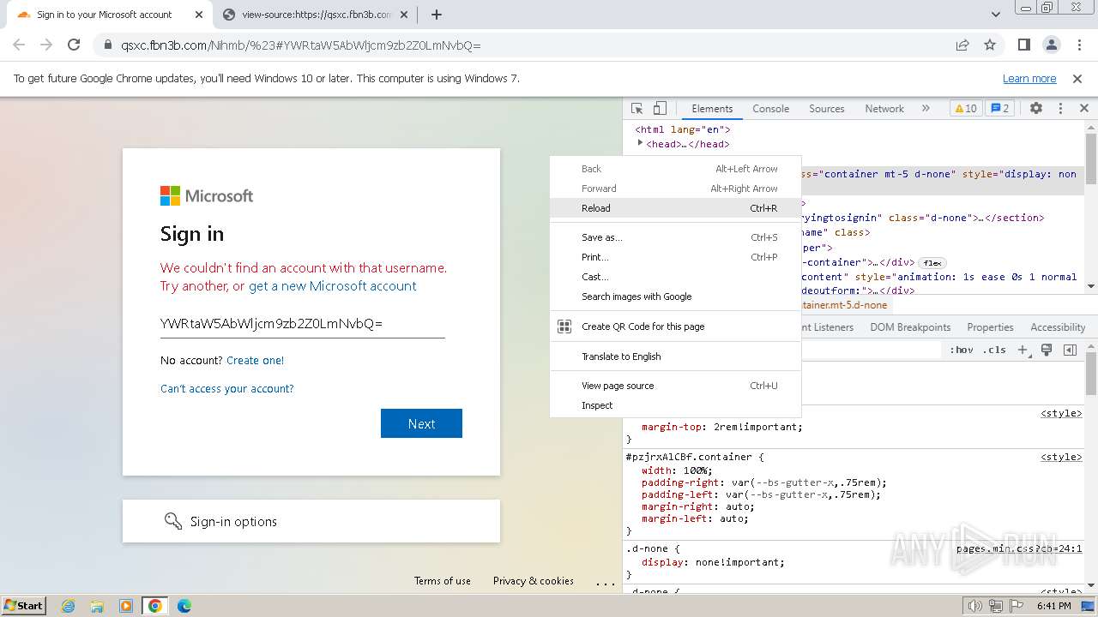Open the rendering emulation paintbrush icon
This screenshot has height=617, width=1098.
pyautogui.click(x=1047, y=350)
